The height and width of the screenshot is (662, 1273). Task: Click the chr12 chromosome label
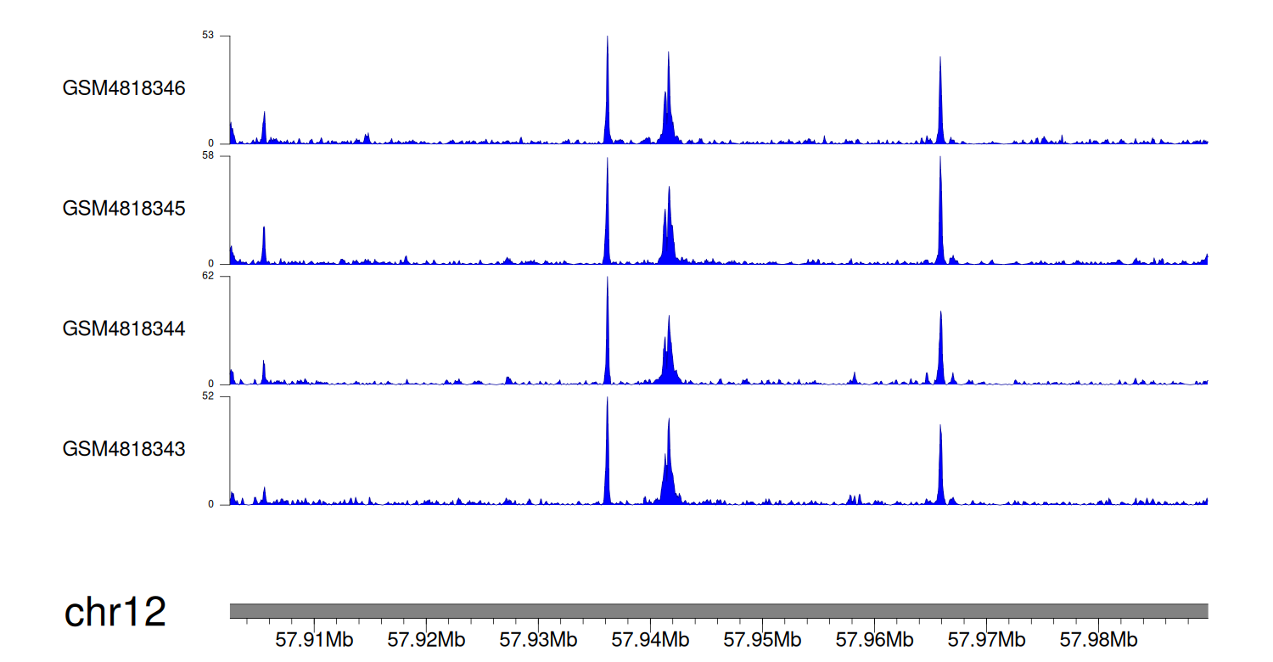tap(115, 612)
